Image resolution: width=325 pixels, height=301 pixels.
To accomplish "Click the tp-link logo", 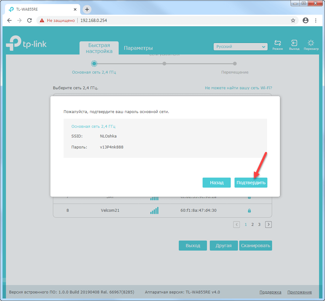I will tap(26, 44).
